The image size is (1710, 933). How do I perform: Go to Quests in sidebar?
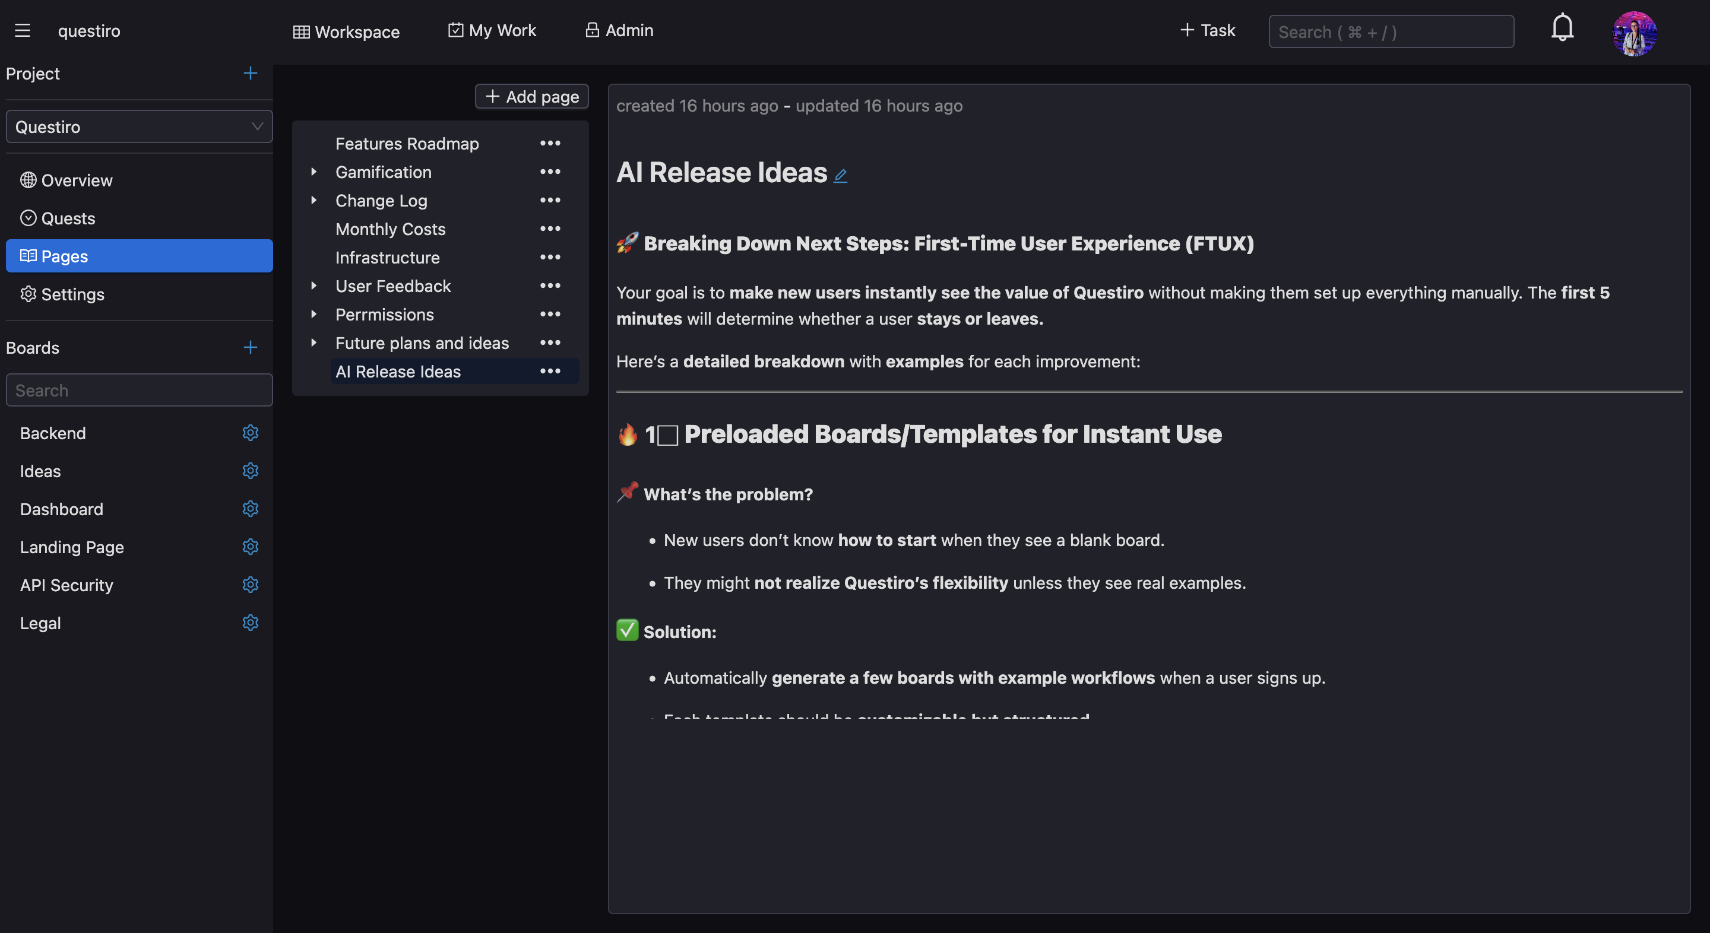pyautogui.click(x=140, y=218)
